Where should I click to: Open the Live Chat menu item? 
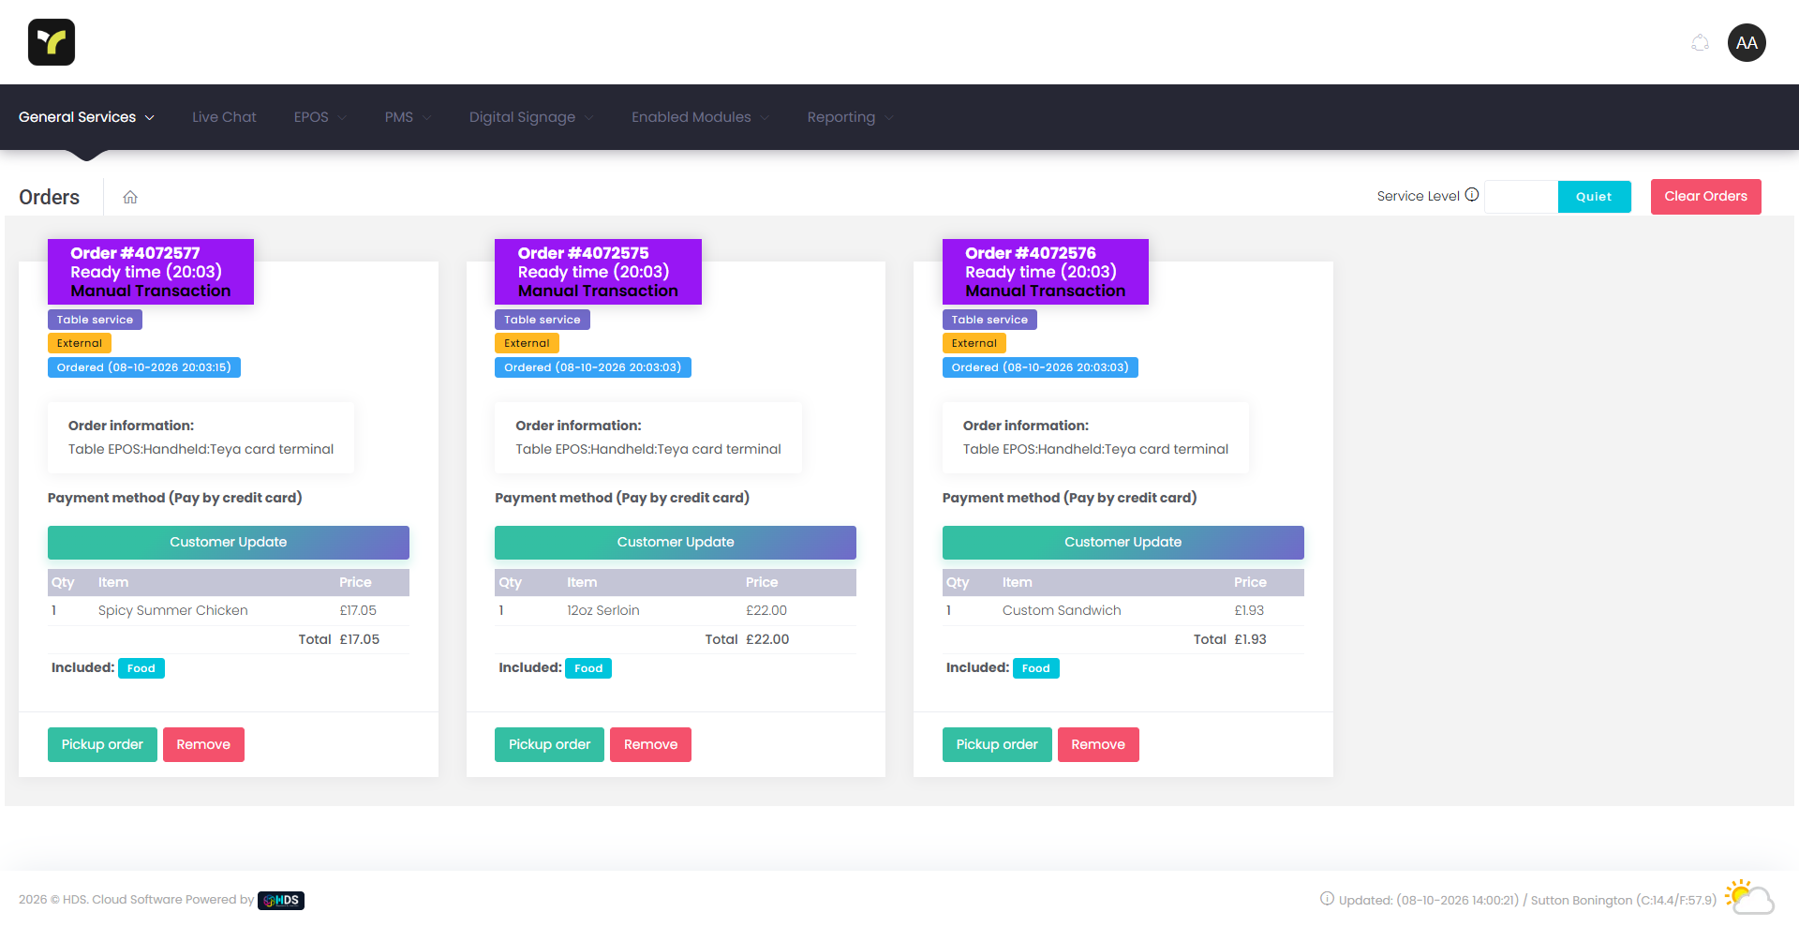tap(224, 117)
